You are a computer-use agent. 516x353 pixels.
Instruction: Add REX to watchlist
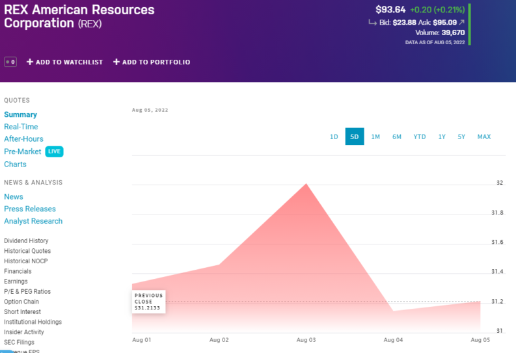(x=65, y=62)
